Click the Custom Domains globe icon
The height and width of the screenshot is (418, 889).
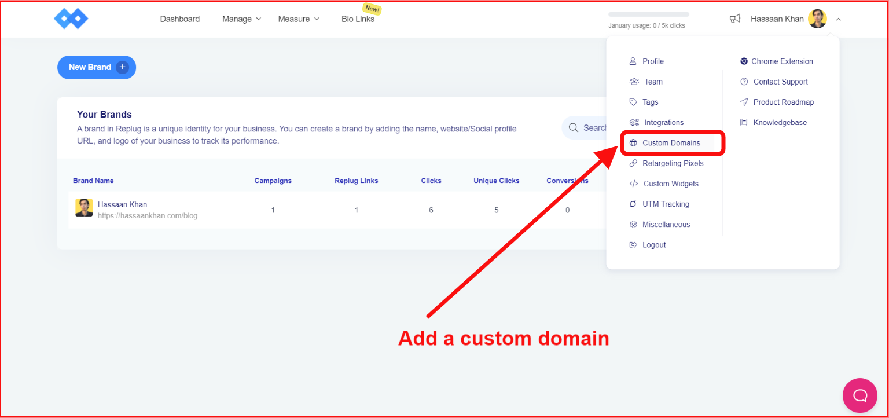point(633,143)
